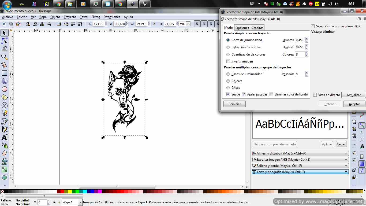
Task: Click the Aceptar button
Action: click(x=354, y=104)
